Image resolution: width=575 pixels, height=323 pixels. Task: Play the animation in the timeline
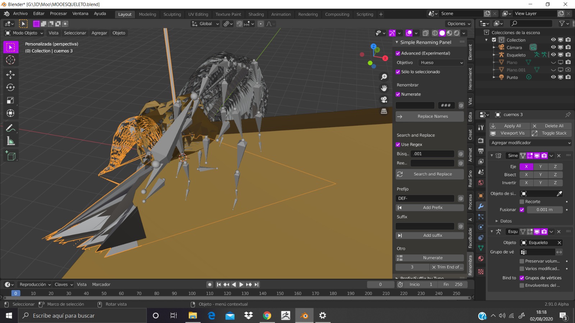click(241, 285)
